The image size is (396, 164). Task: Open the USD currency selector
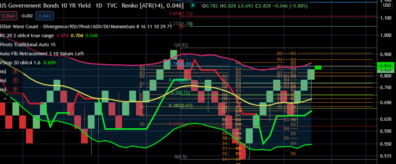pos(387,5)
